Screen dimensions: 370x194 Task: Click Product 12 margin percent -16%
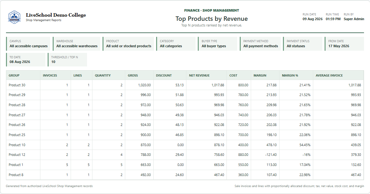point(307,155)
